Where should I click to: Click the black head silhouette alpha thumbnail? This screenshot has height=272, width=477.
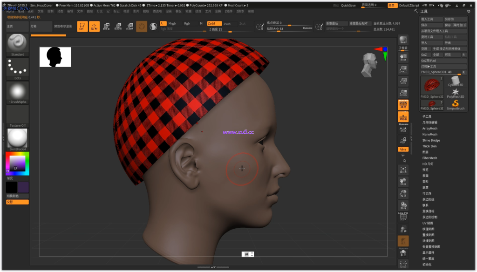pos(55,56)
